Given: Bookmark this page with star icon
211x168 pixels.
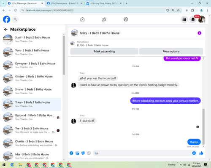Looking at the screenshot, I should click(x=179, y=10).
